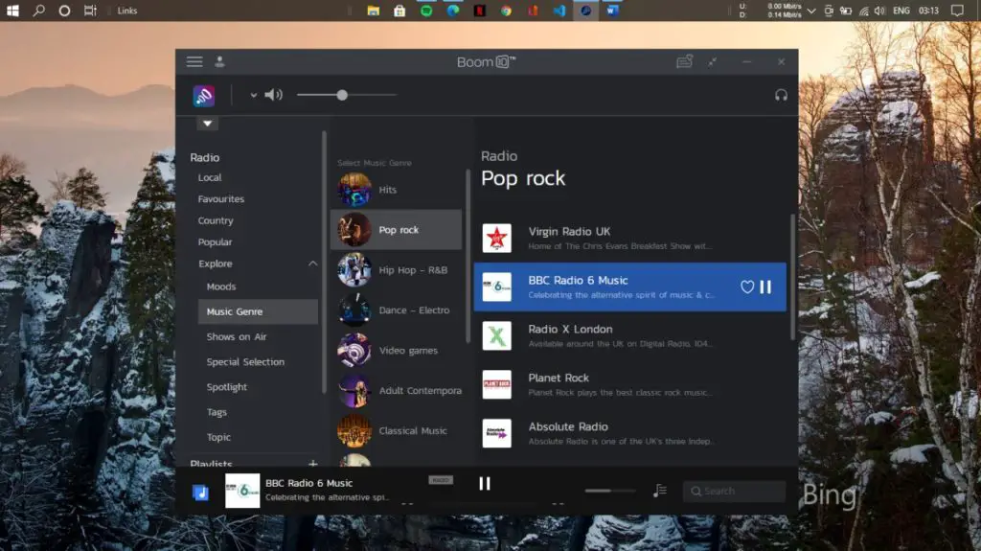Open the headphones settings icon

click(x=781, y=95)
